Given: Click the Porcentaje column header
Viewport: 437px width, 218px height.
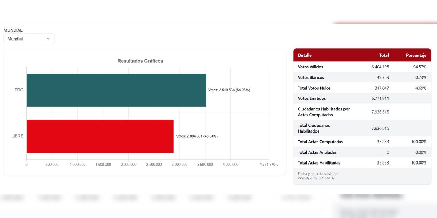Looking at the screenshot, I should [x=416, y=55].
